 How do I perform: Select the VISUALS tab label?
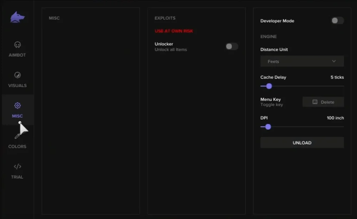pyautogui.click(x=17, y=86)
